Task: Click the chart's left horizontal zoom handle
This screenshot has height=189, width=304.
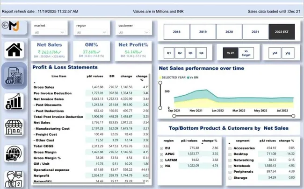Action: (174, 116)
